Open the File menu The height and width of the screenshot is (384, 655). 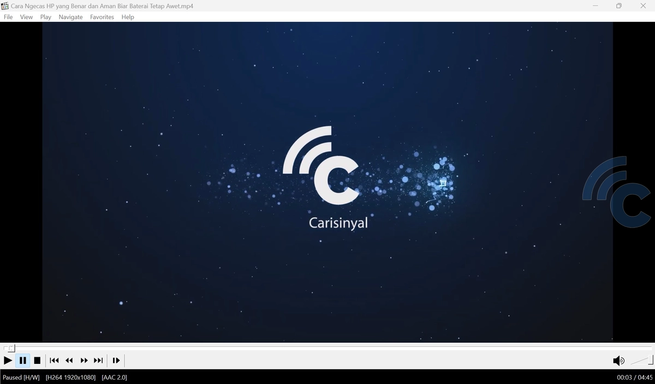pos(8,17)
